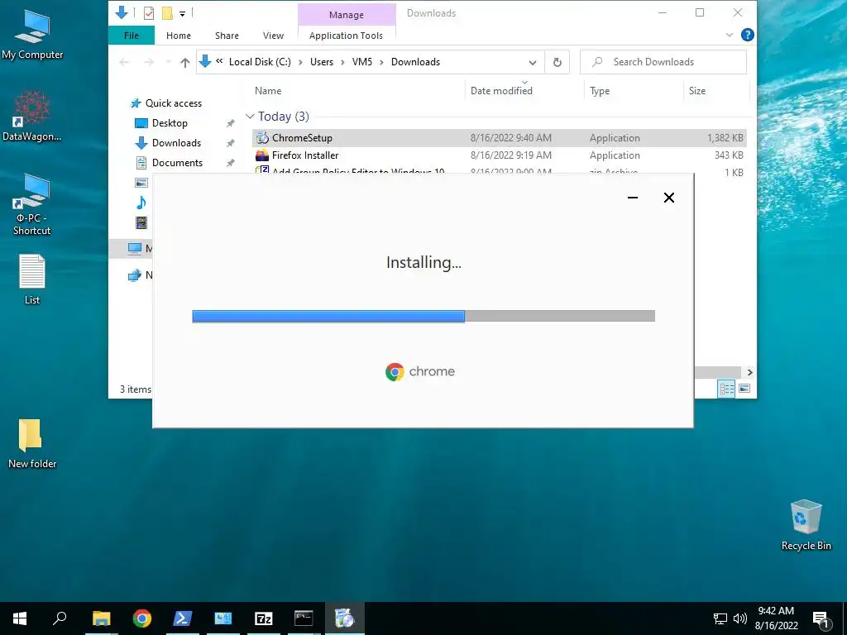The height and width of the screenshot is (635, 847).
Task: Open the Share ribbon tab
Action: 227,36
